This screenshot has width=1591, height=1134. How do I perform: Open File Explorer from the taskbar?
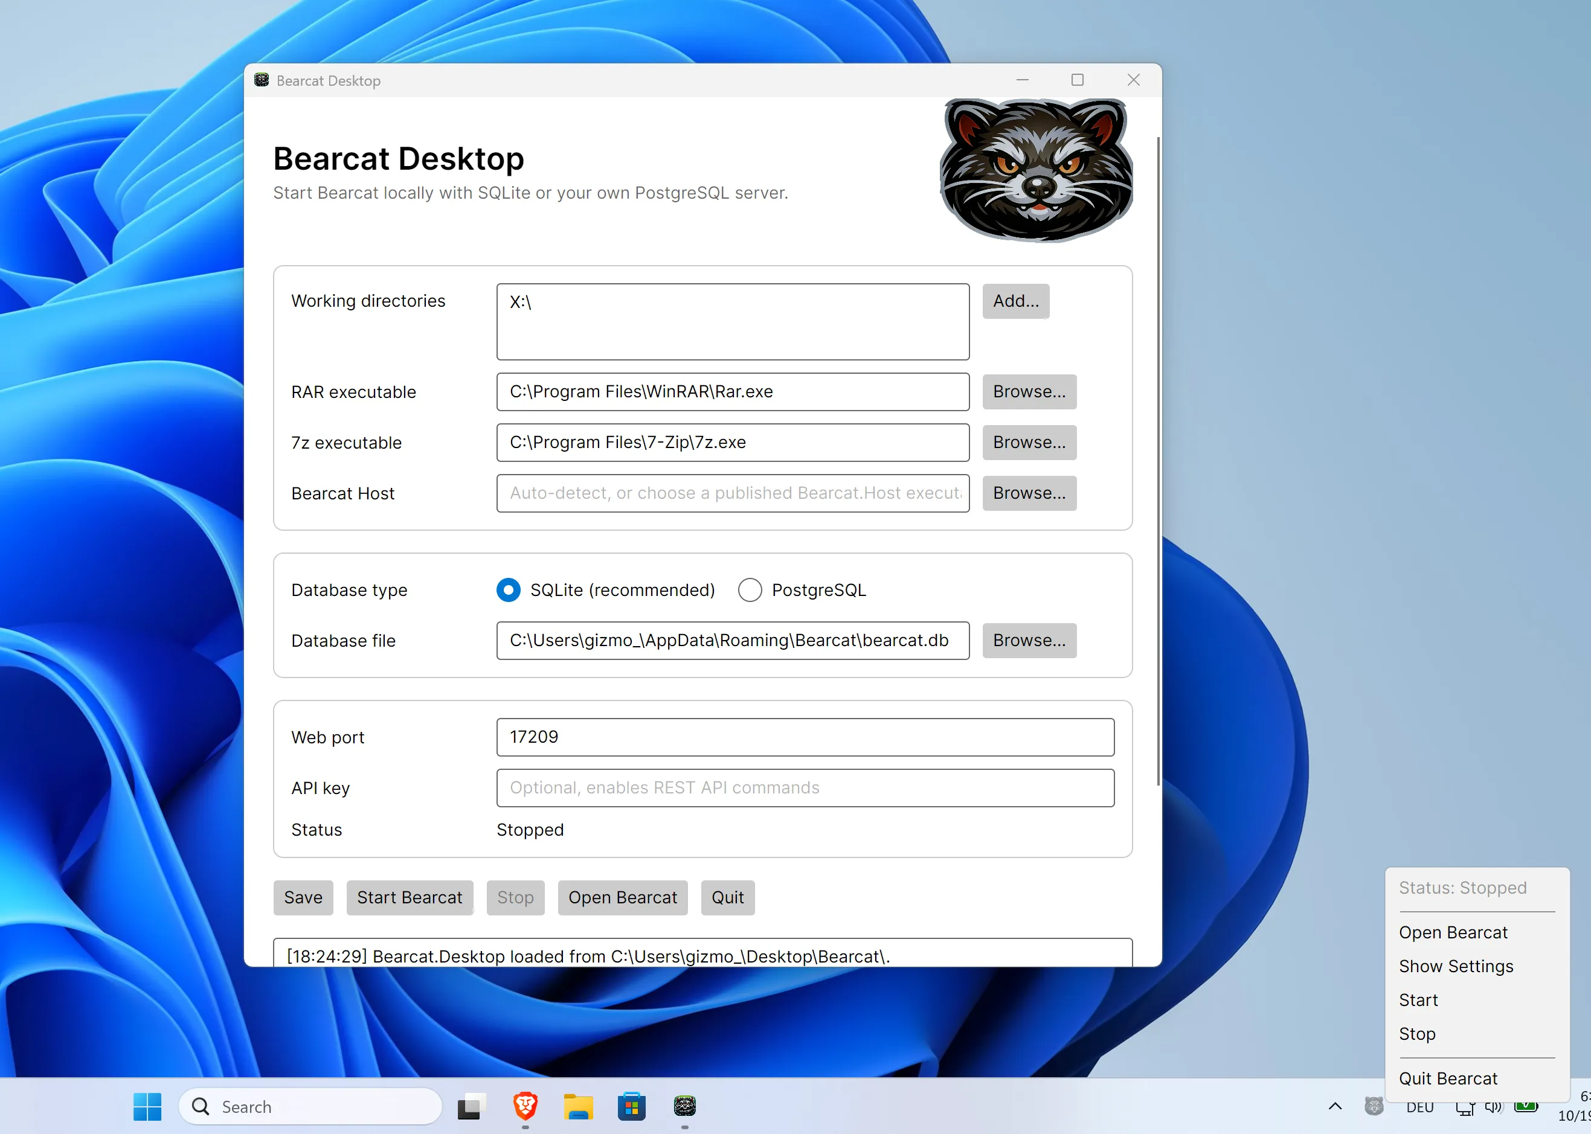tap(578, 1106)
